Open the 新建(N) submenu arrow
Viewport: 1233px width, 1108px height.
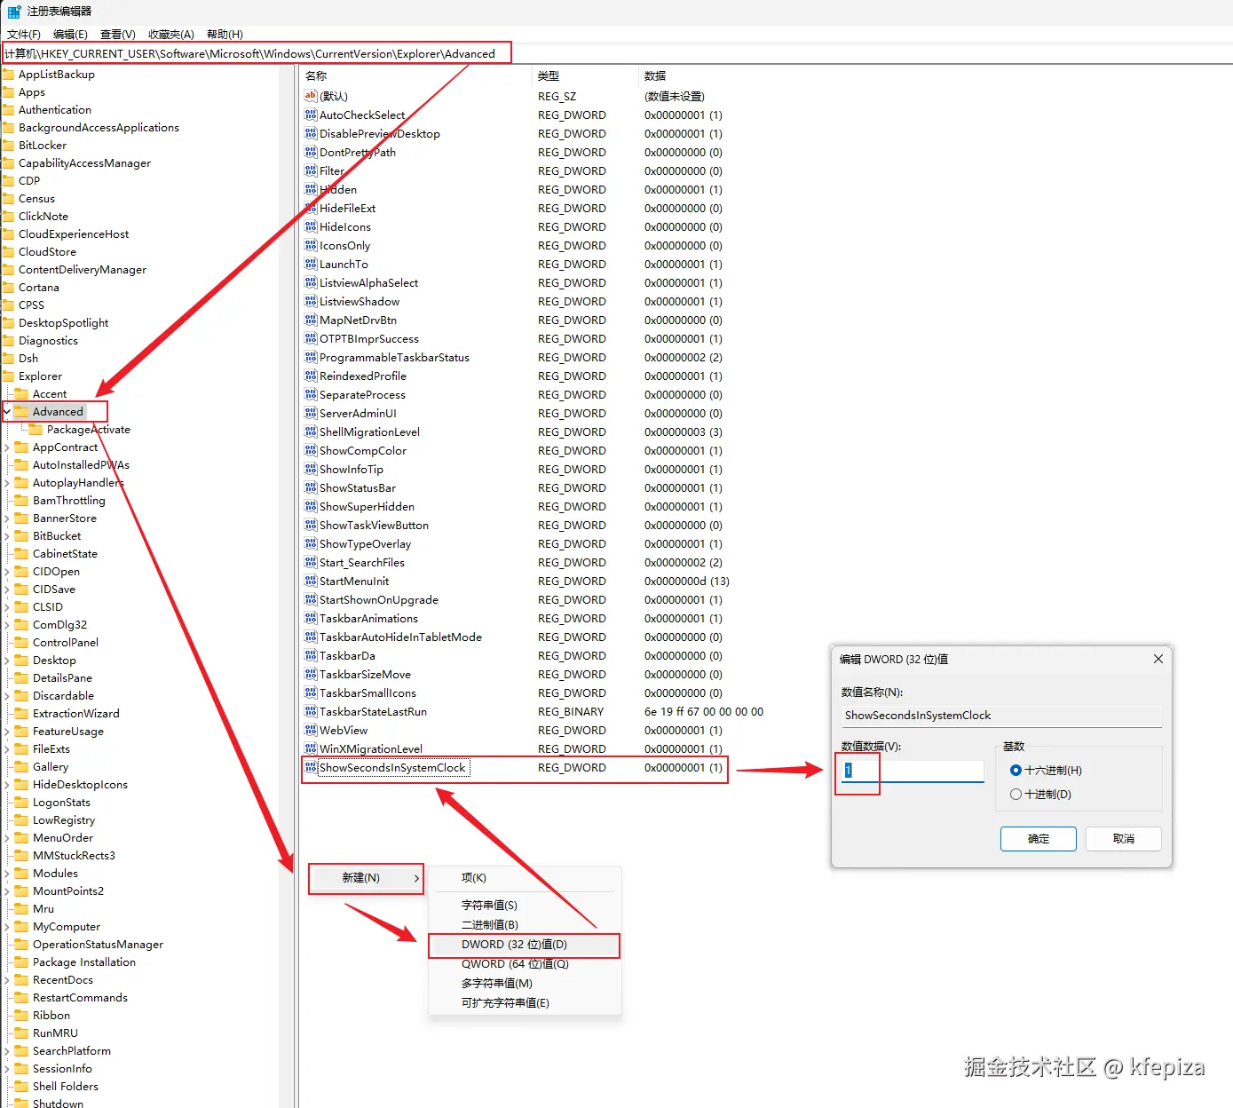click(x=416, y=878)
